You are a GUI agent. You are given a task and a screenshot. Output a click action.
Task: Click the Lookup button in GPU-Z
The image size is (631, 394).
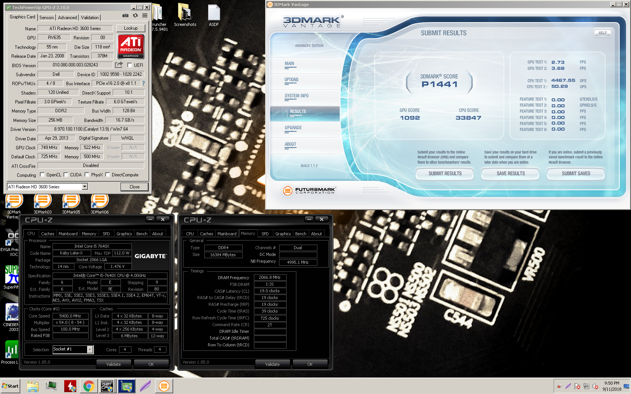click(x=131, y=28)
